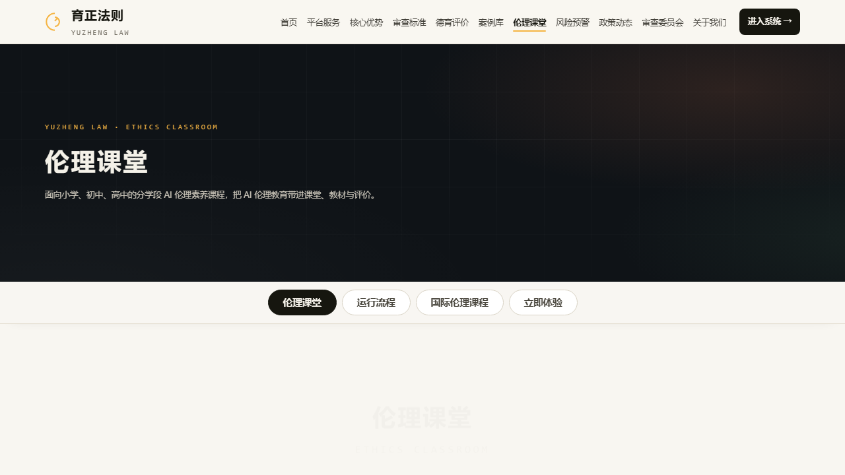The height and width of the screenshot is (475, 845).
Task: Select 审查标准 nav item
Action: 409,22
